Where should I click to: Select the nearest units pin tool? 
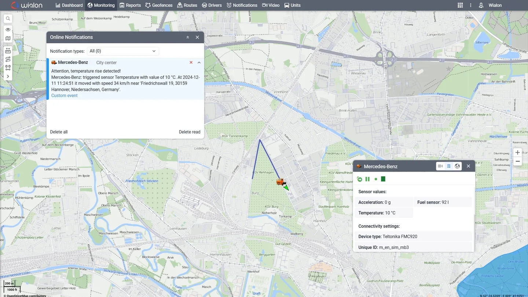(x=8, y=68)
